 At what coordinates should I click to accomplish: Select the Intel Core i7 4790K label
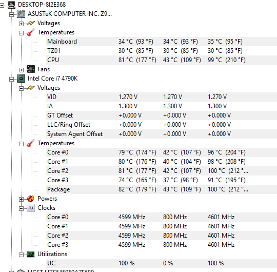click(x=53, y=79)
